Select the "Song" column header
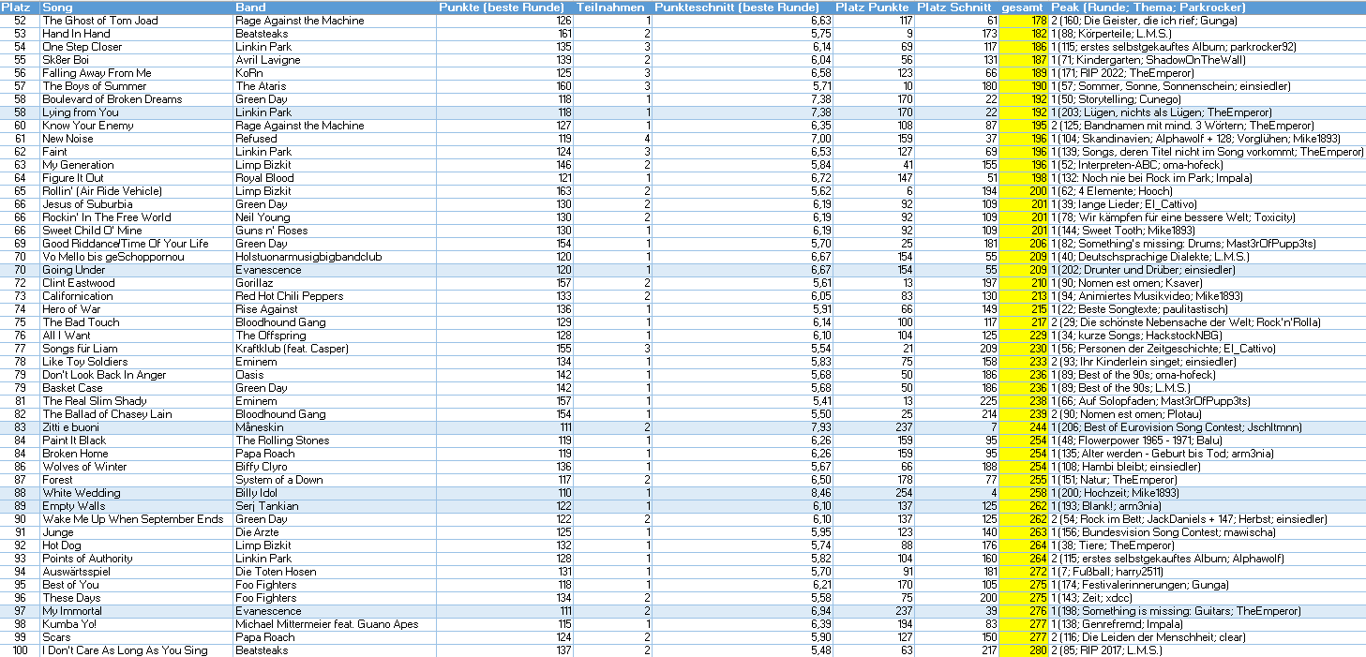Viewport: 1366px width, 657px height. tap(137, 7)
